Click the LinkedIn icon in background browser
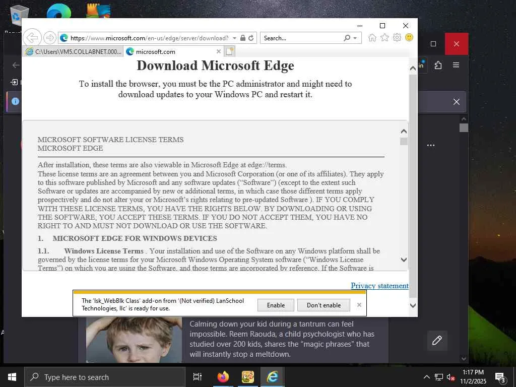The image size is (516, 387). click(x=421, y=65)
